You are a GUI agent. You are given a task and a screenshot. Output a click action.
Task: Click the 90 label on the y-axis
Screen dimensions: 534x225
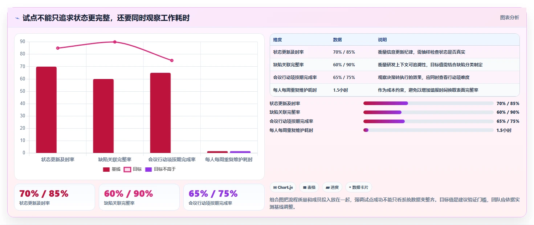(23, 42)
